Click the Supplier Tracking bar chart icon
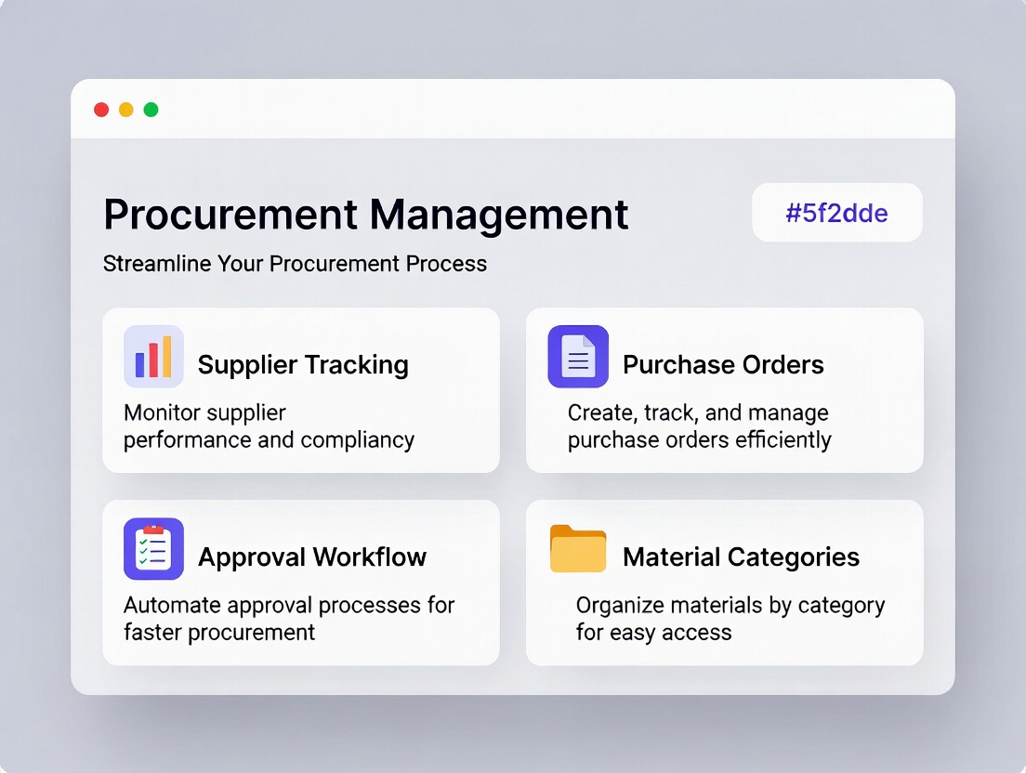 point(153,357)
